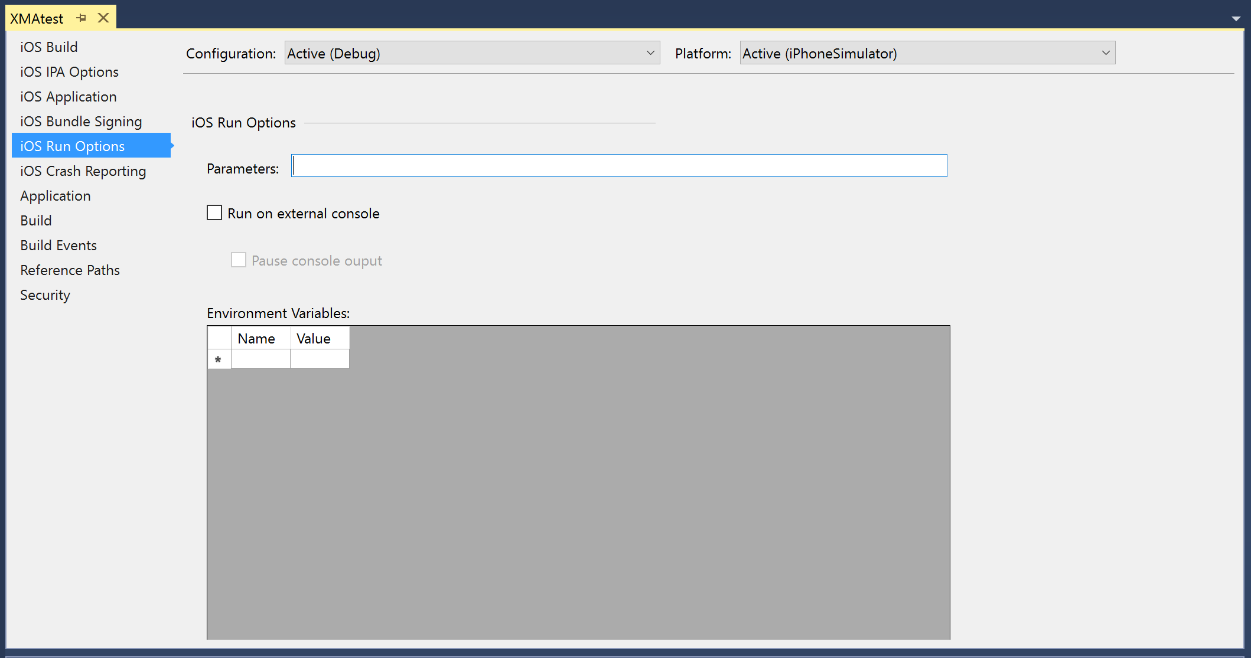1251x658 pixels.
Task: Toggle Pause console output checkbox
Action: click(x=239, y=260)
